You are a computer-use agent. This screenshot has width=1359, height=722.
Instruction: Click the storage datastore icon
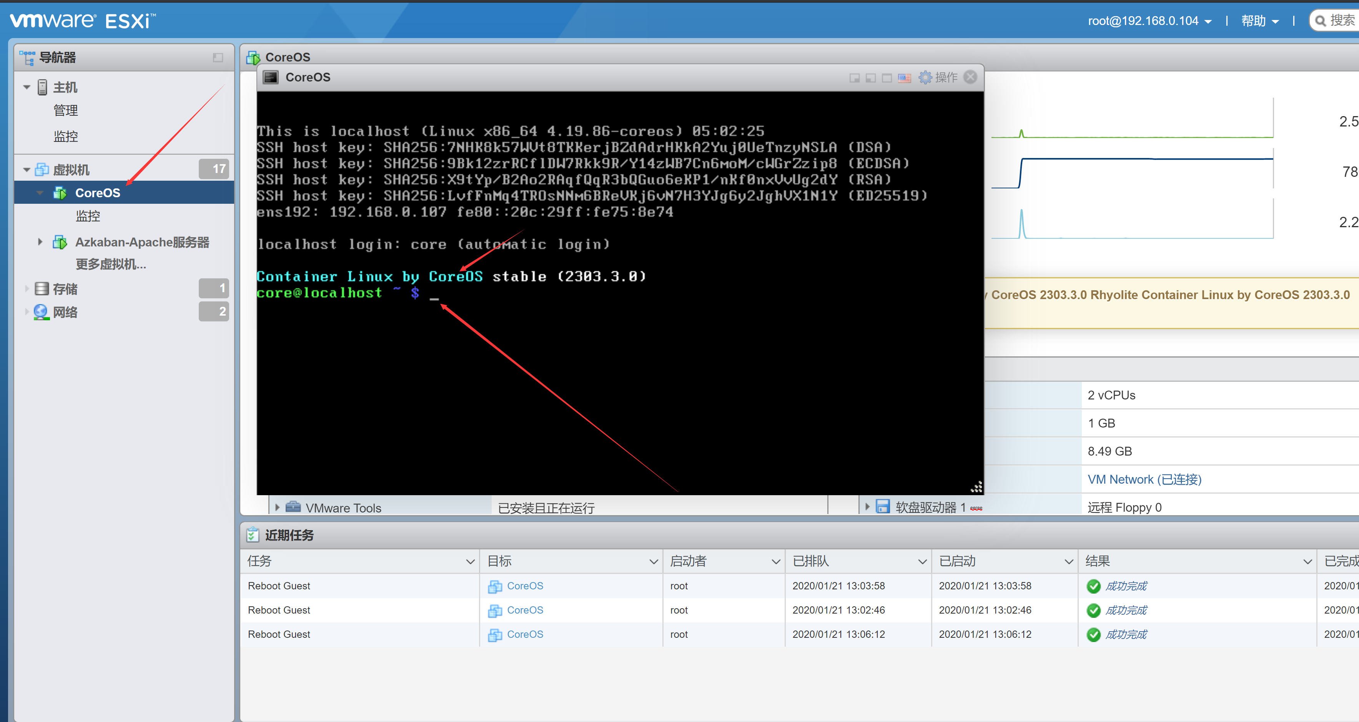click(42, 288)
